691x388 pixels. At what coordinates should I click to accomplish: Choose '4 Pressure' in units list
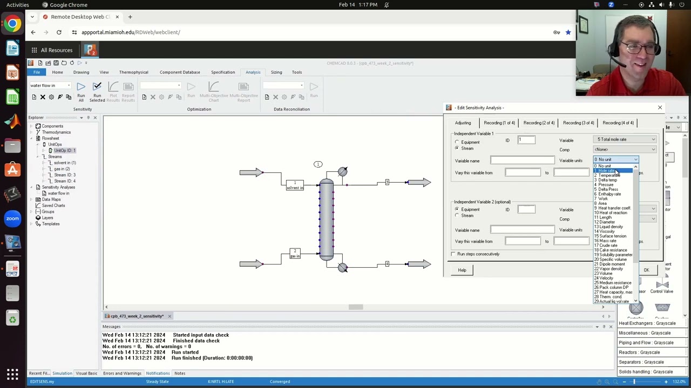pos(613,185)
